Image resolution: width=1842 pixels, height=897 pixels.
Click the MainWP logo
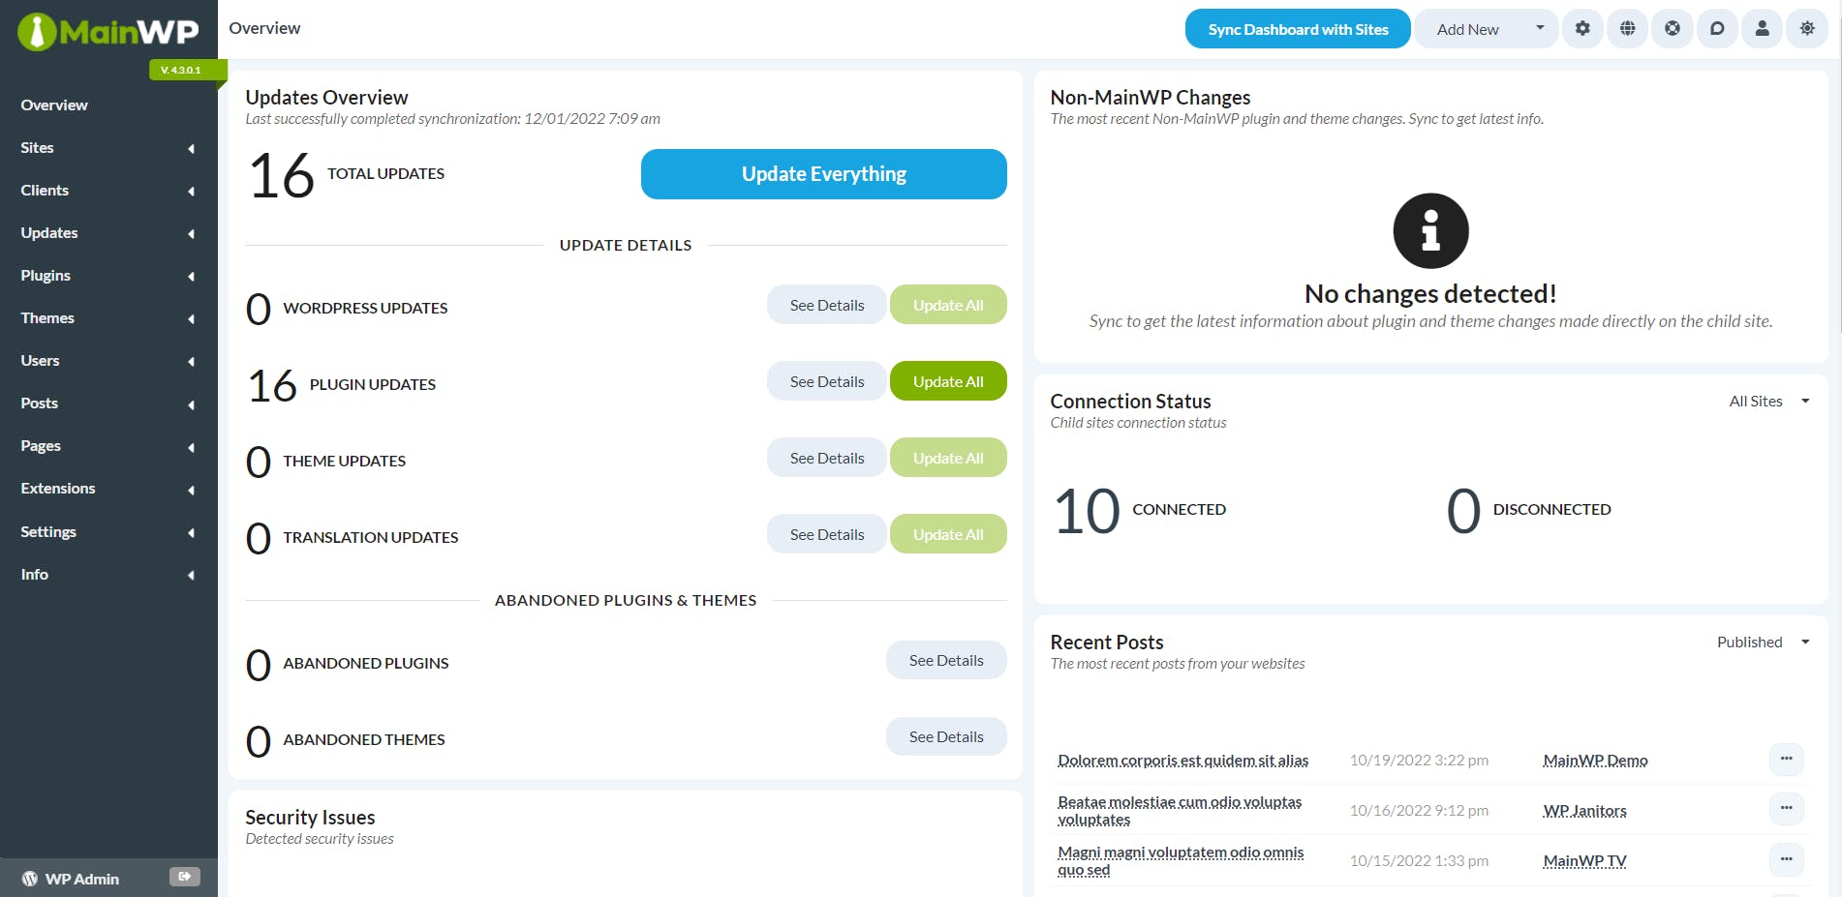click(108, 32)
